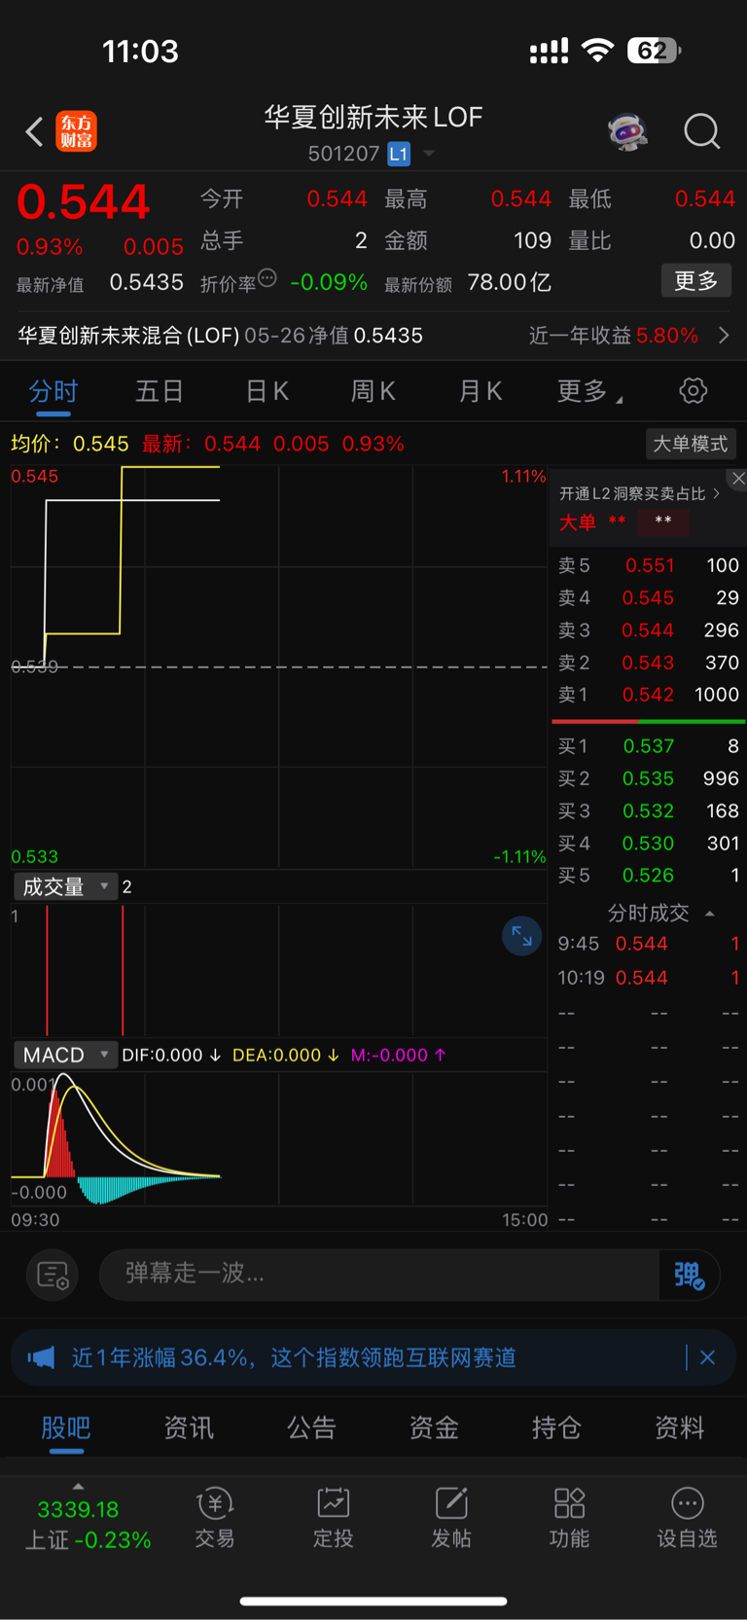Select 买1 price 0.537 row
The image size is (747, 1620).
pos(649,746)
